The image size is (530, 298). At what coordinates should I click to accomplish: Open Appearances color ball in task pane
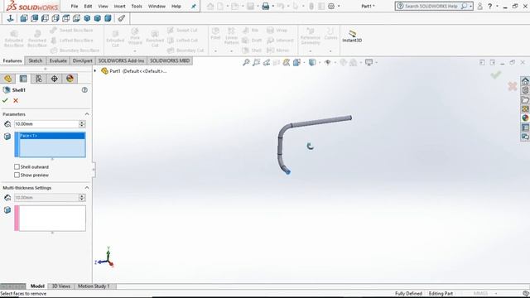(x=525, y=118)
